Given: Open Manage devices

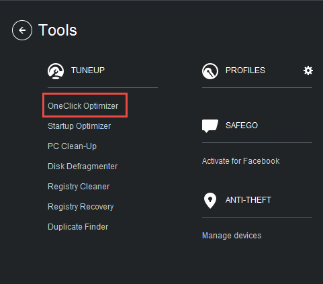Looking at the screenshot, I should (232, 236).
